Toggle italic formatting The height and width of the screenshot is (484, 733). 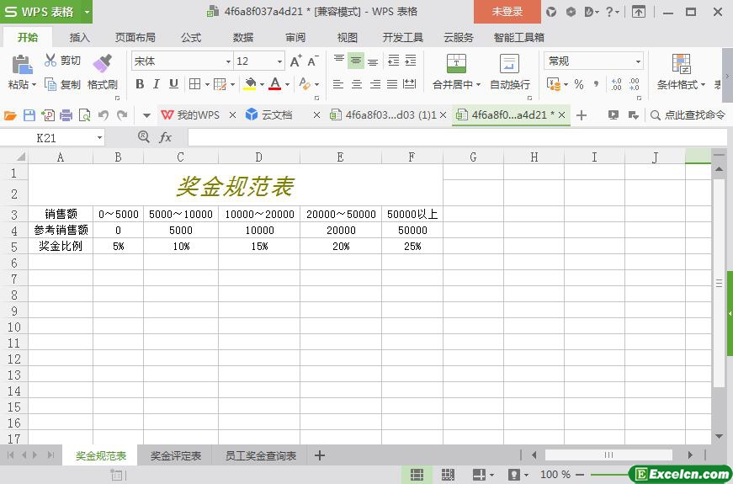(157, 84)
